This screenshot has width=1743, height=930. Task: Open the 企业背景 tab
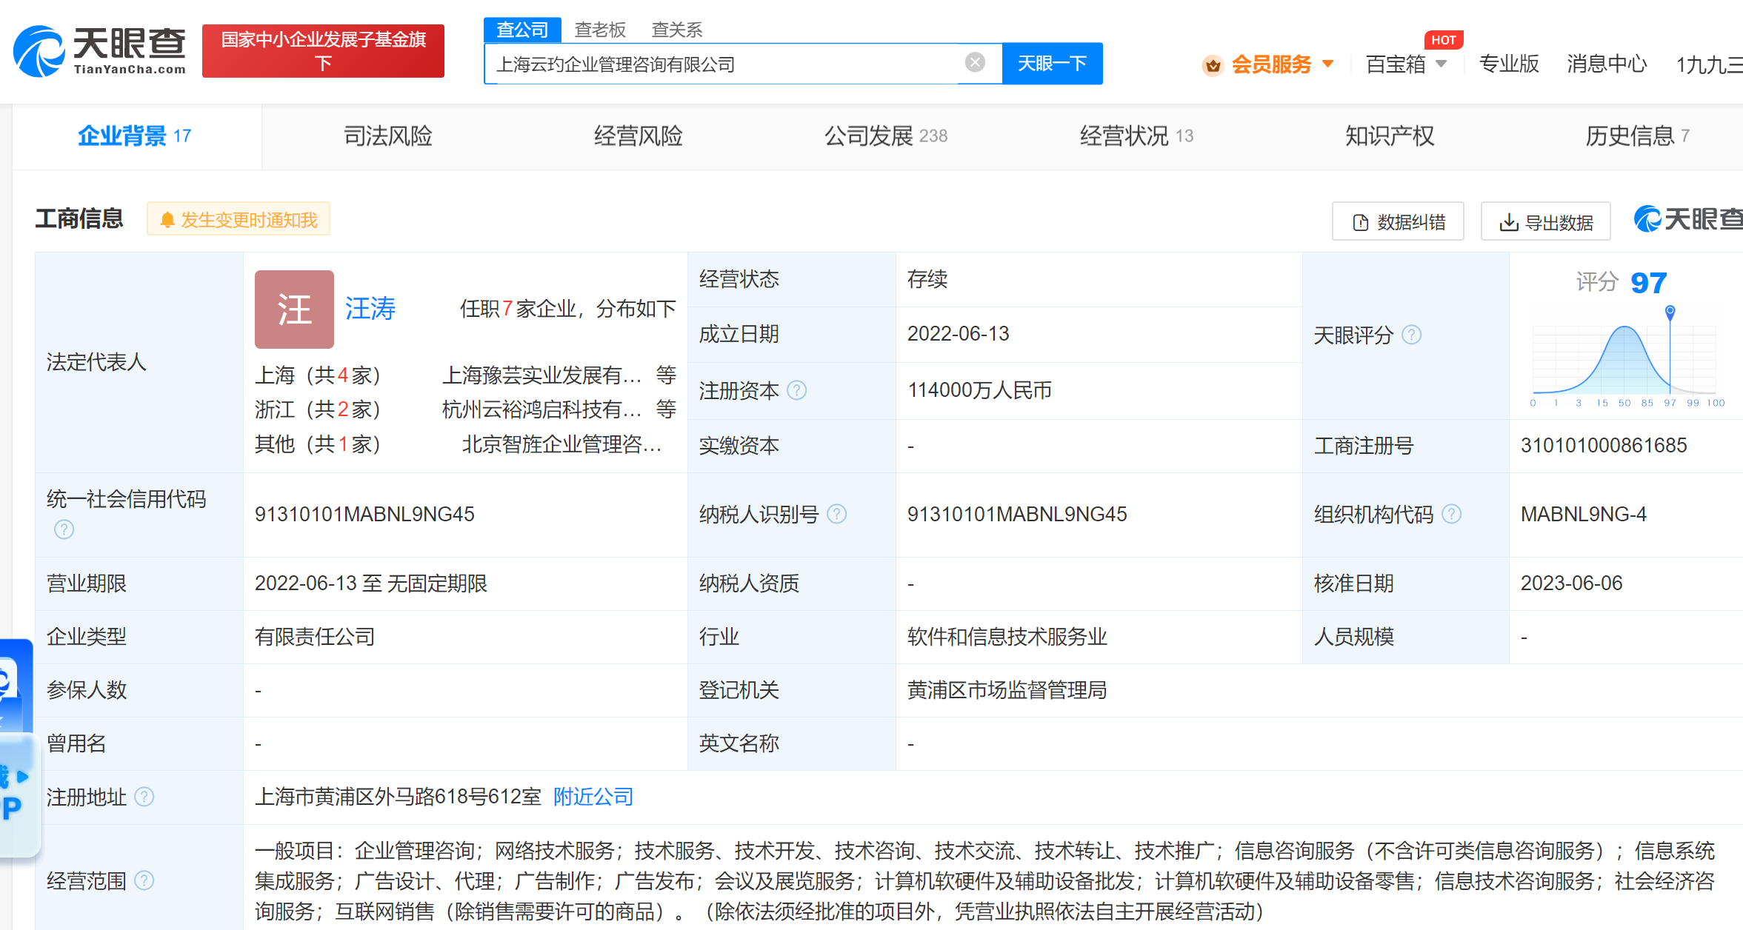click(136, 136)
